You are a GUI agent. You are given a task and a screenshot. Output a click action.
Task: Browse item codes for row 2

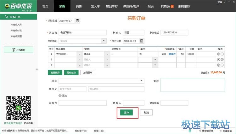click(80, 60)
